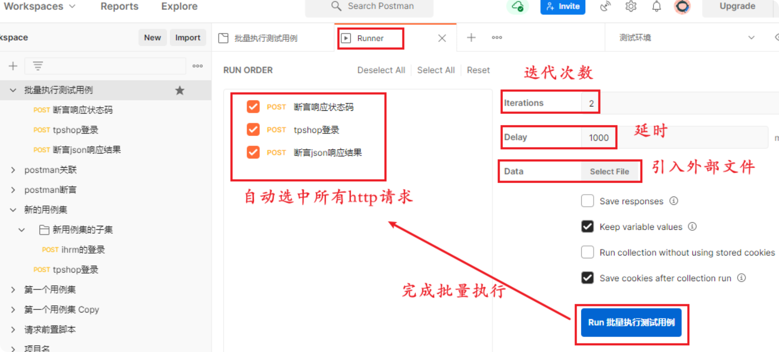Collapse the 新的用例集 collection
Image resolution: width=779 pixels, height=352 pixels.
[13, 210]
